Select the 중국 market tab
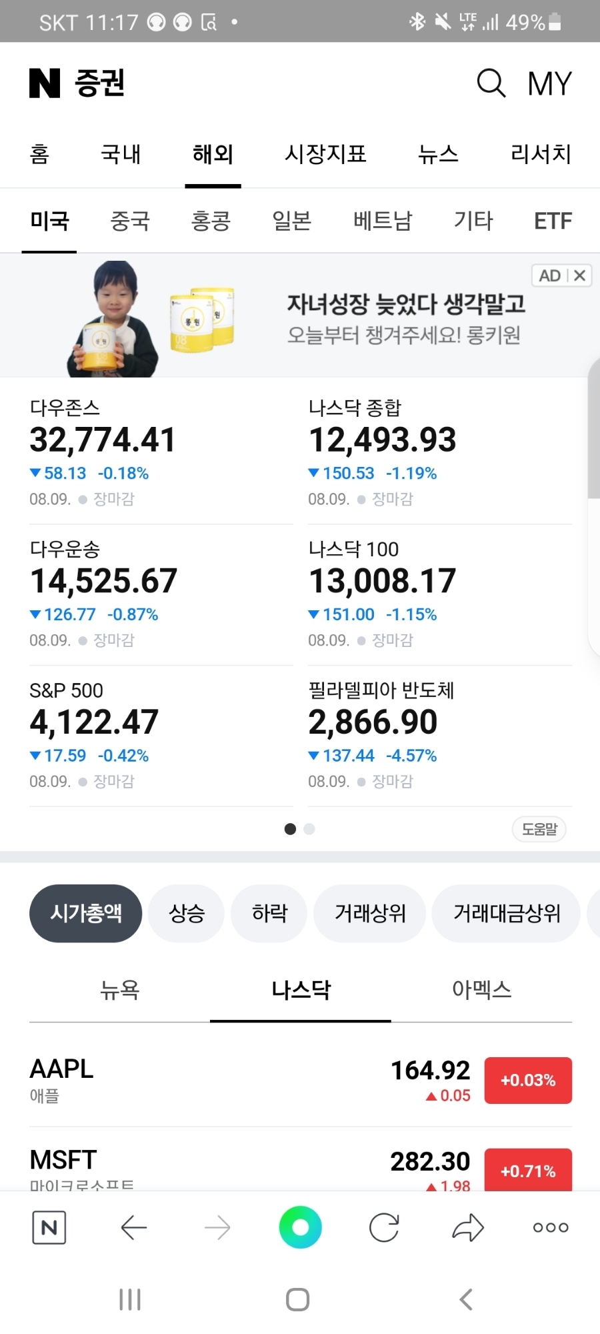The image size is (600, 1334). [130, 221]
